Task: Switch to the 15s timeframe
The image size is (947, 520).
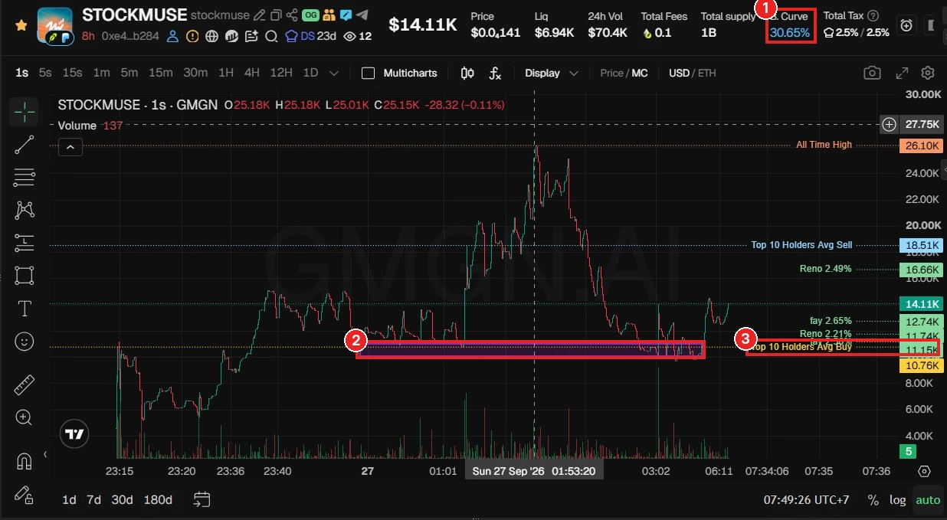Action: click(72, 73)
